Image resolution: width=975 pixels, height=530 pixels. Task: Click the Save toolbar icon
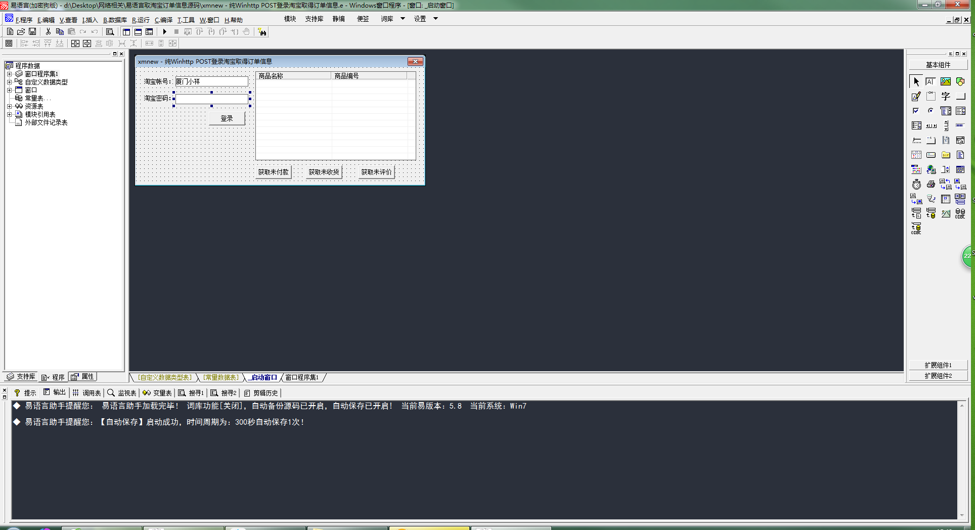pos(32,32)
